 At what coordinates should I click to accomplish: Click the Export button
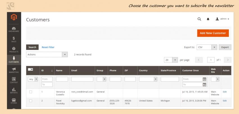tap(225, 47)
